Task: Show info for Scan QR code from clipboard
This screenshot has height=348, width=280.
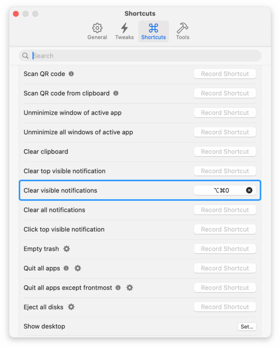Action: click(x=116, y=93)
